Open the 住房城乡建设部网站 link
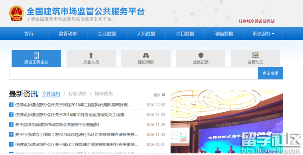The image size is (303, 155). click(256, 21)
